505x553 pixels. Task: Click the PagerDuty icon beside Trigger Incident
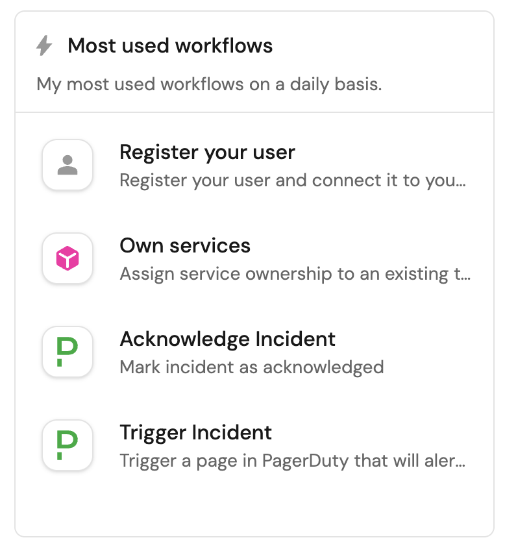(x=68, y=445)
